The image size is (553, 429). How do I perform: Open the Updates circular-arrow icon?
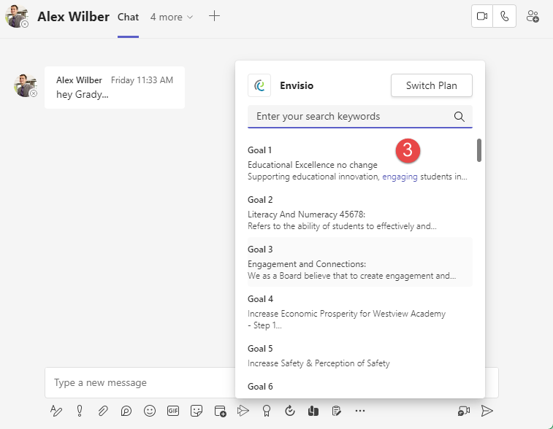[289, 411]
